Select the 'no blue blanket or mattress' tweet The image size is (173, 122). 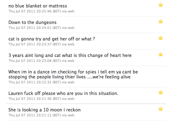click(38, 6)
